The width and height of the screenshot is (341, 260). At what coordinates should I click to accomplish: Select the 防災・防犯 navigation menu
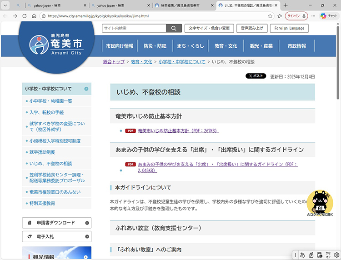point(155,46)
